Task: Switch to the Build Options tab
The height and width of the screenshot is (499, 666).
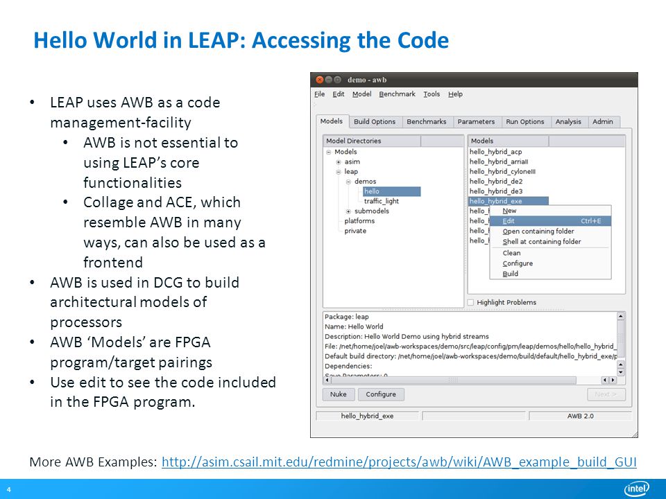Action: [375, 122]
